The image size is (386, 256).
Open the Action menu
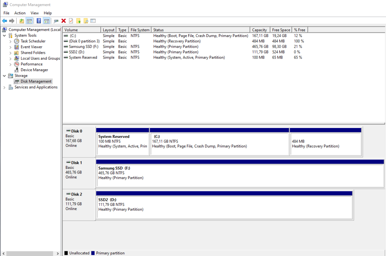pos(20,13)
